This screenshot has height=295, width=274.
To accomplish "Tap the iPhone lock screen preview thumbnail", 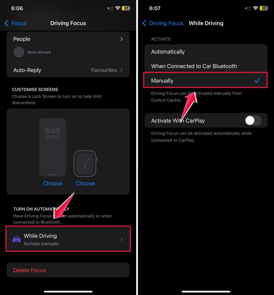I will coord(53,147).
